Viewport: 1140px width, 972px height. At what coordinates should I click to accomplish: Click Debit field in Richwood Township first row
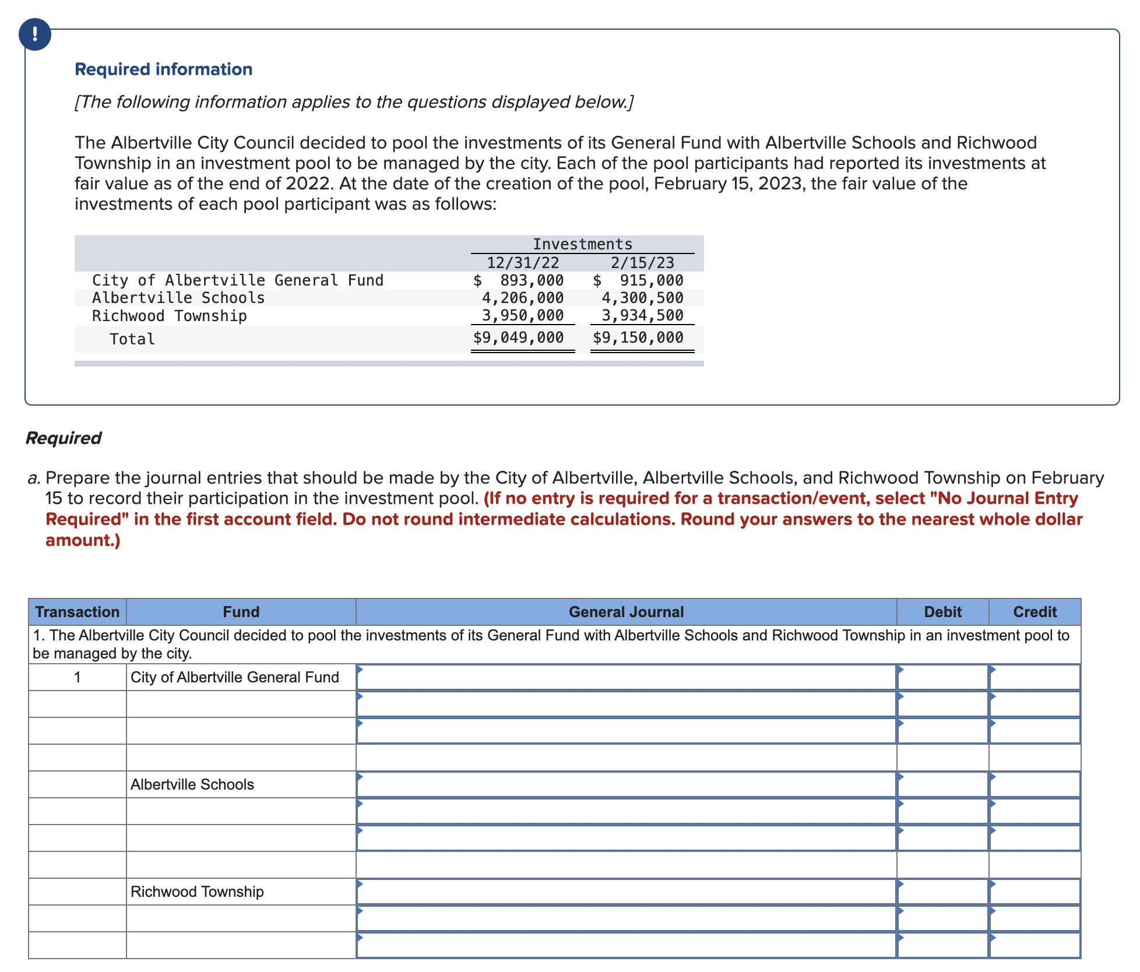coord(942,892)
